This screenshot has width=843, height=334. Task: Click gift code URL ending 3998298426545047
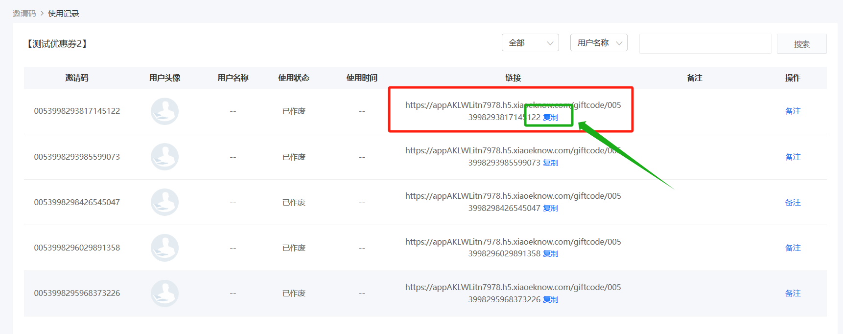pos(513,202)
